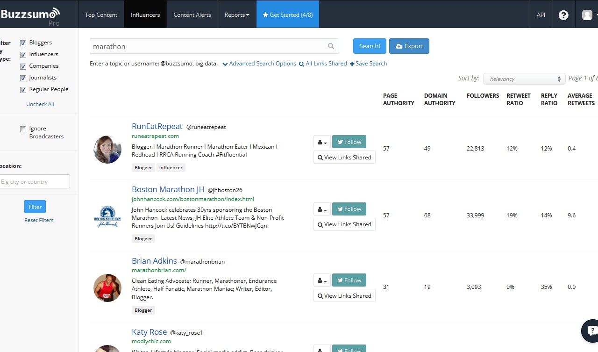Uncheck the Bloggers filter
This screenshot has width=598, height=352.
(23, 43)
